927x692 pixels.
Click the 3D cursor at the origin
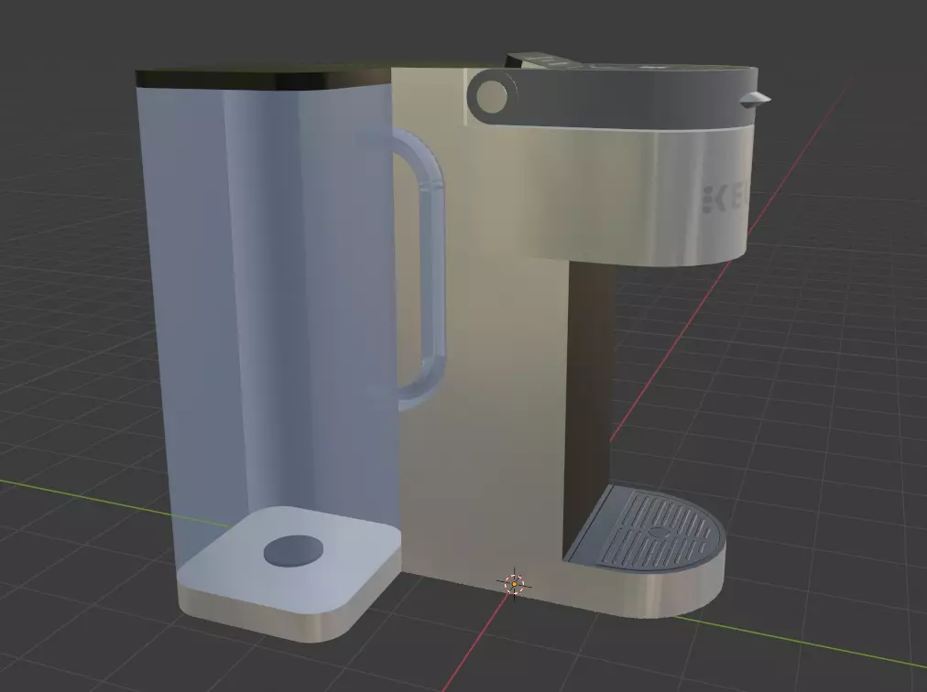click(515, 584)
